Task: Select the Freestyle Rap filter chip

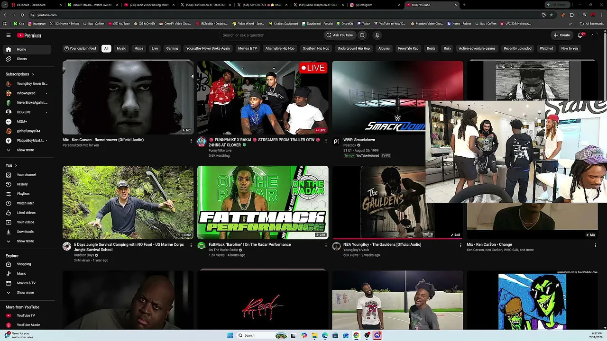Action: [x=408, y=48]
